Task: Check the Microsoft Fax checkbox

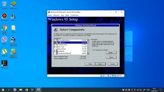Action: tap(55, 49)
